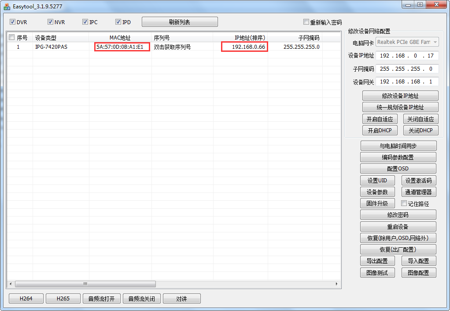
Task: Open 图像配置
Action: coord(419,273)
